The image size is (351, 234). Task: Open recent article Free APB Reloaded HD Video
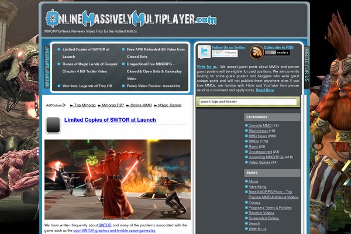click(x=156, y=53)
